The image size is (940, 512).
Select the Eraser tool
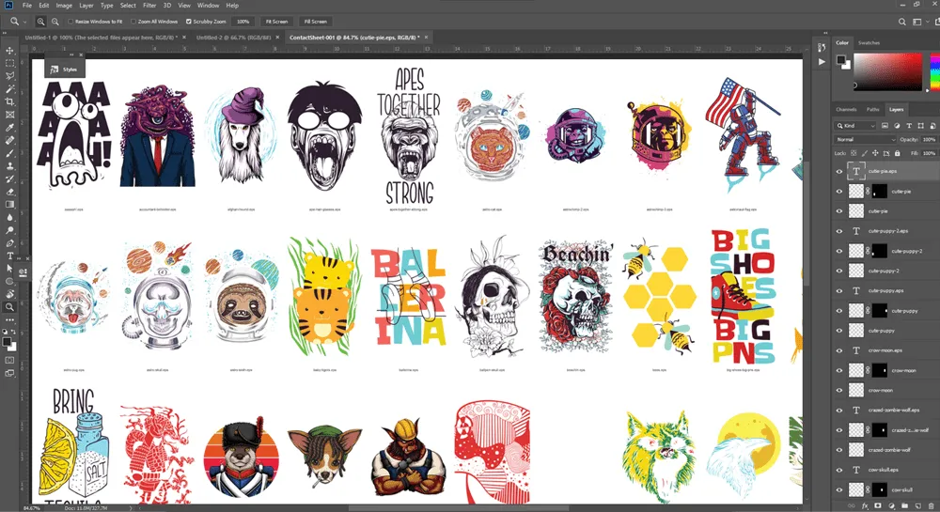coord(9,192)
